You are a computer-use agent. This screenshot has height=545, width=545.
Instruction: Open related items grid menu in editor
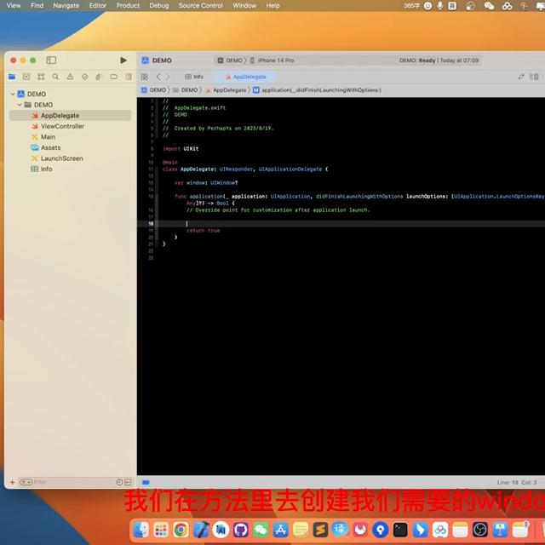click(x=144, y=77)
